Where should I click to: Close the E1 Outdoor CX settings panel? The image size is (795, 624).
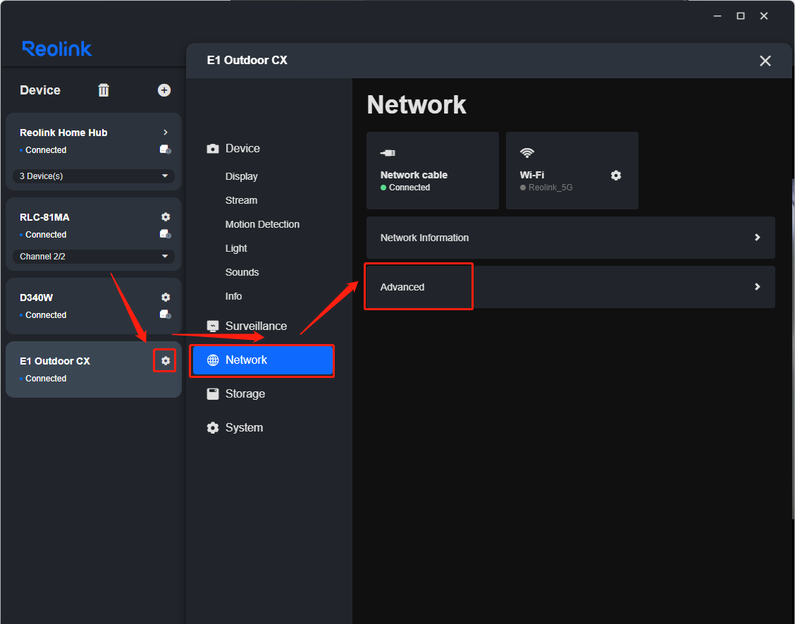(x=765, y=61)
